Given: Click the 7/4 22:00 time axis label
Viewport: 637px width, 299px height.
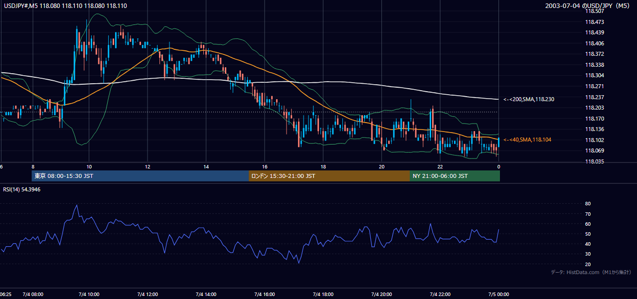Looking at the screenshot, I should click(x=440, y=295).
